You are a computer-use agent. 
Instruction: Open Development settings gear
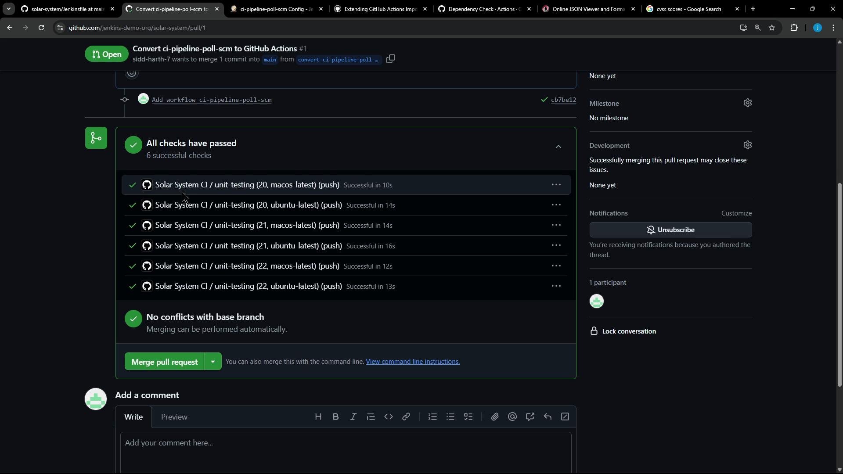(x=748, y=145)
